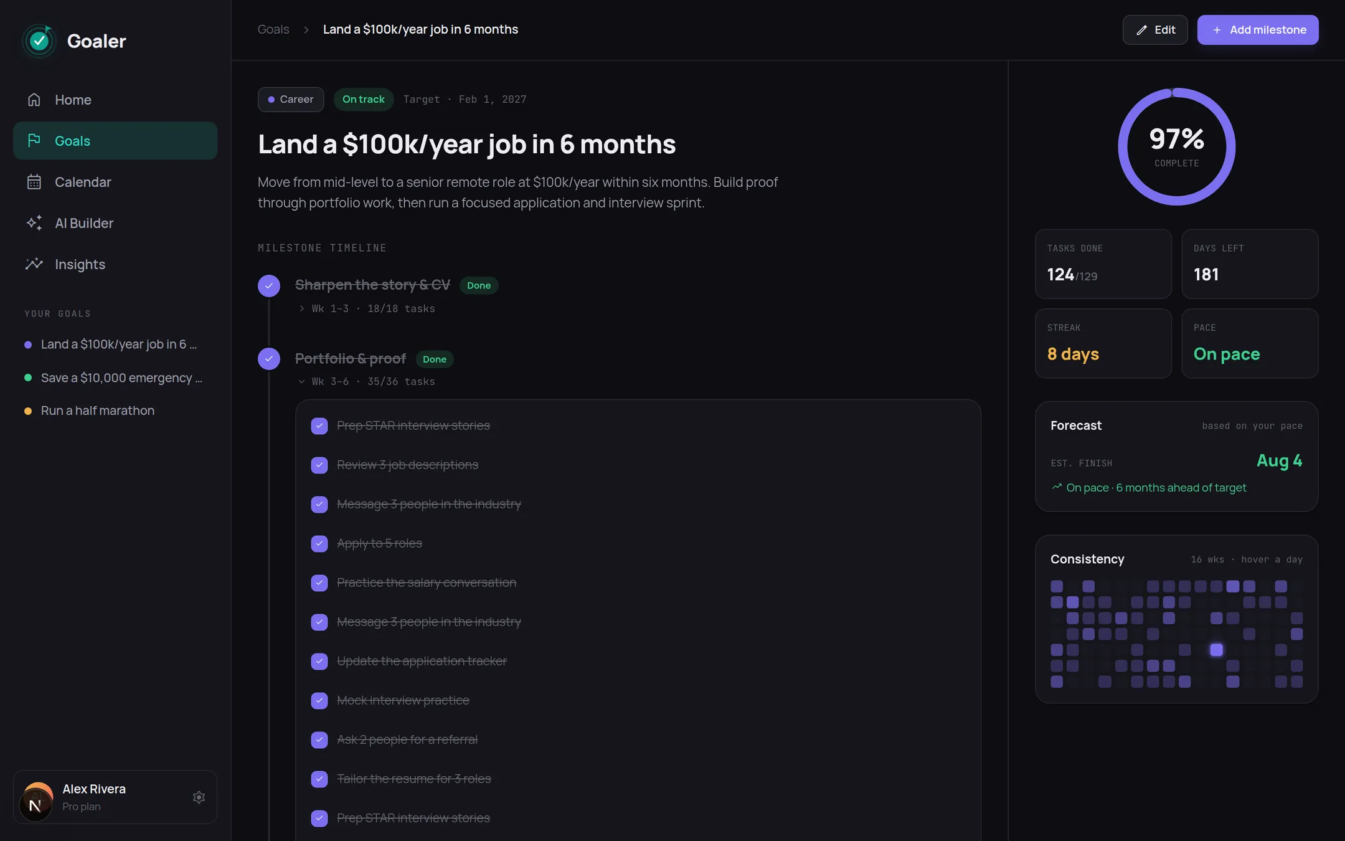Click the '16 wks · hover a day' label
Viewport: 1345px width, 841px height.
click(1247, 559)
